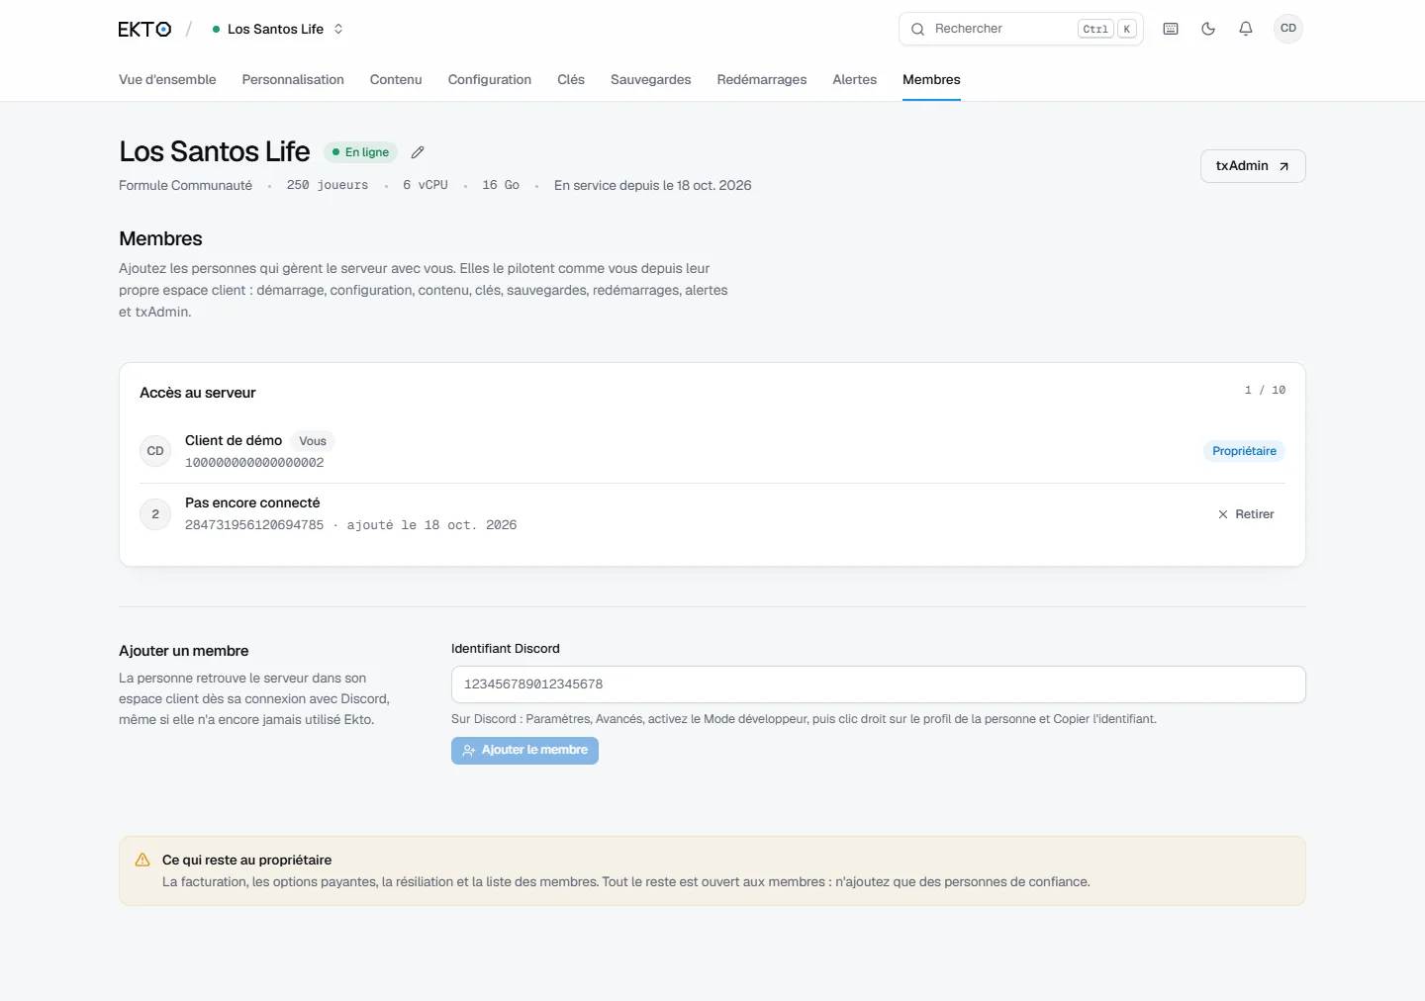Open the Clés tab
Viewport: 1425px width, 1001px height.
pyautogui.click(x=571, y=80)
